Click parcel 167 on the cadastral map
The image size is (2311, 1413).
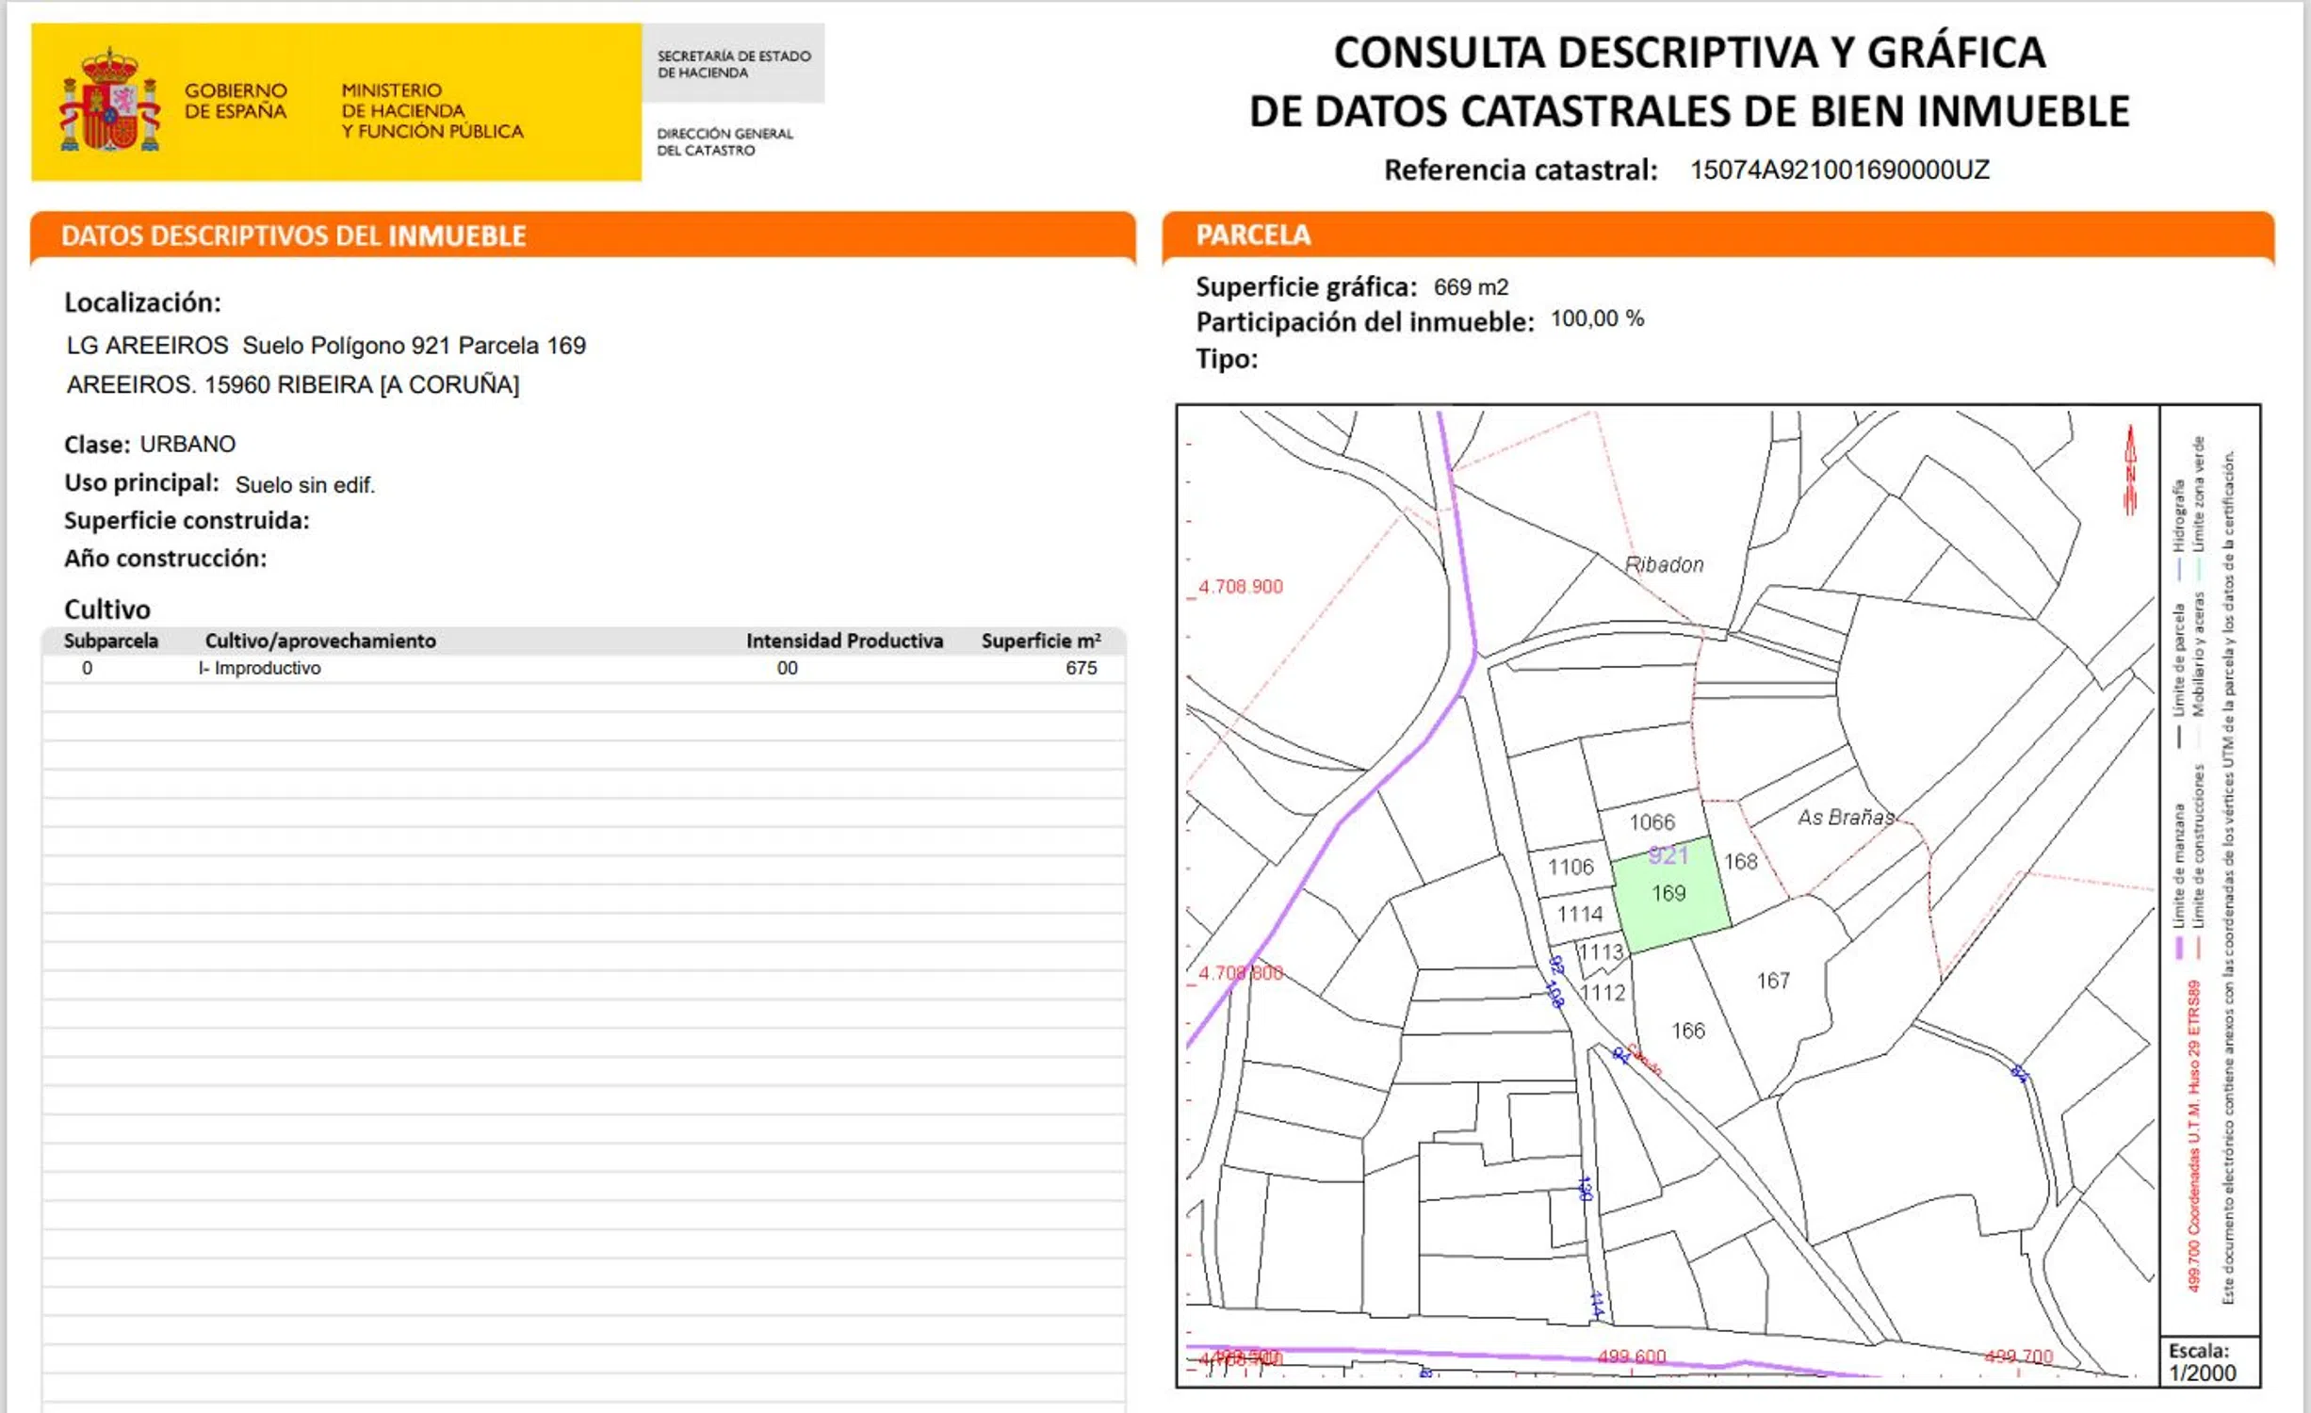point(1772,981)
